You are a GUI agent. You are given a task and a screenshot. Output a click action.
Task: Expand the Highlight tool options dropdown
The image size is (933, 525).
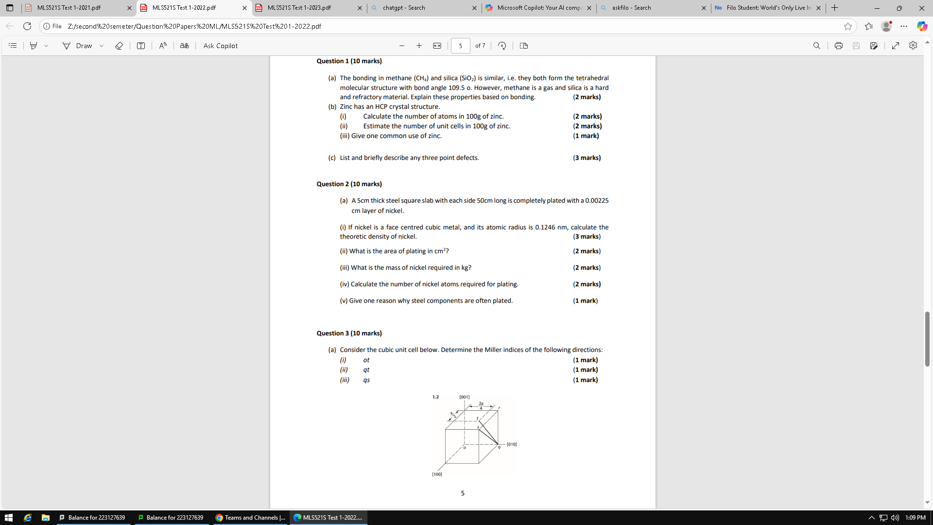pos(46,46)
